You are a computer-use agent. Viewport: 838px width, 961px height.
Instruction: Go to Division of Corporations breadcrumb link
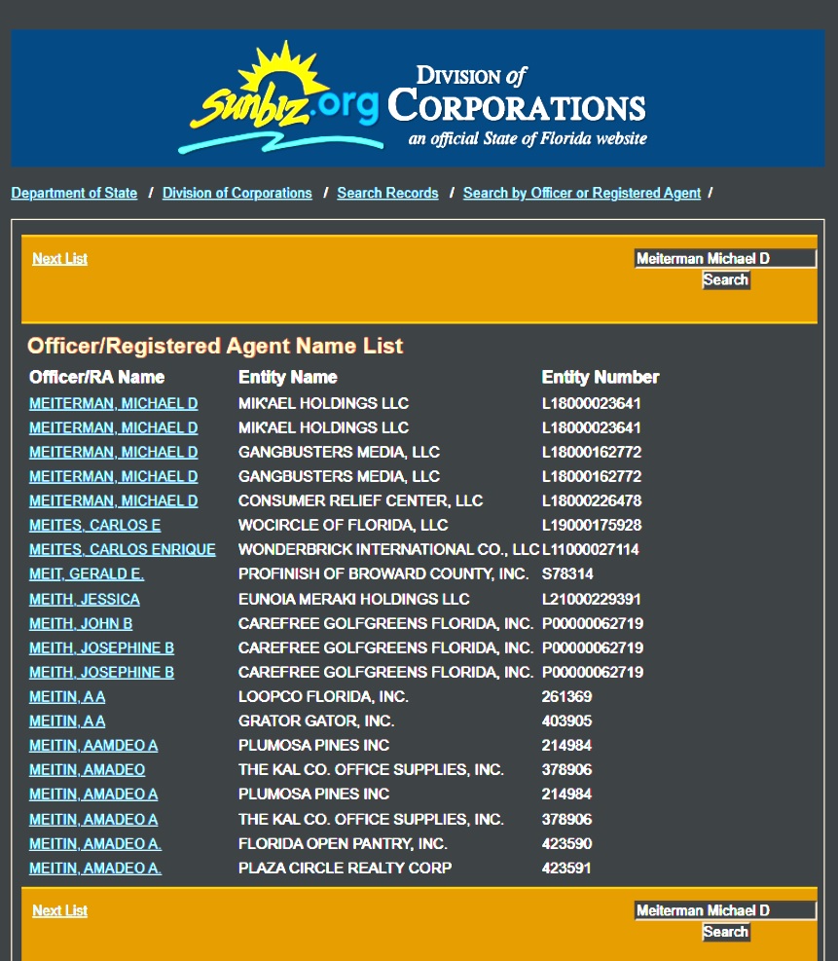[237, 193]
